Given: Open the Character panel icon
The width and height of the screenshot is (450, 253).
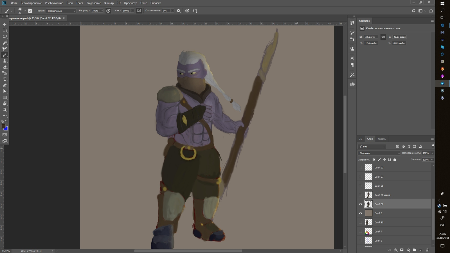Looking at the screenshot, I should [x=352, y=58].
